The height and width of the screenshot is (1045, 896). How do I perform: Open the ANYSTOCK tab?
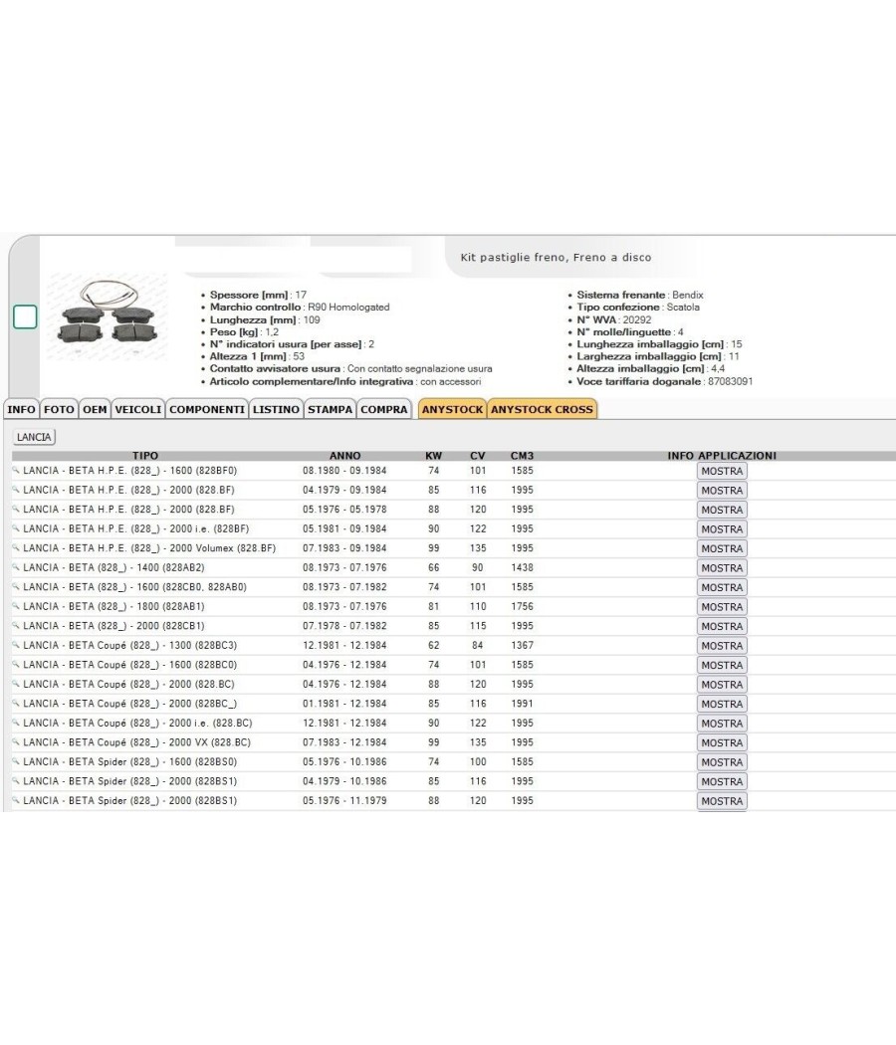pos(452,409)
